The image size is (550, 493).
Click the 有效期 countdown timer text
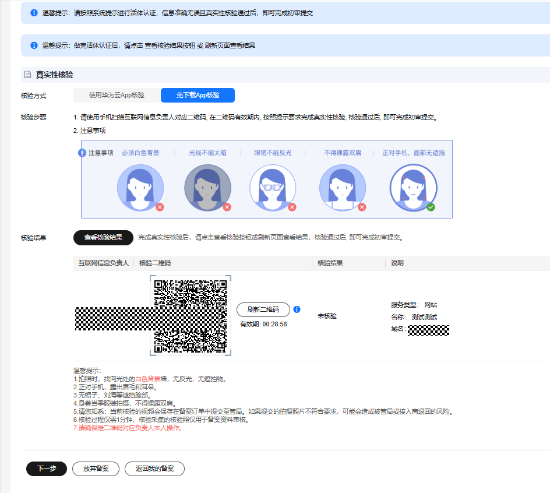[x=263, y=324]
